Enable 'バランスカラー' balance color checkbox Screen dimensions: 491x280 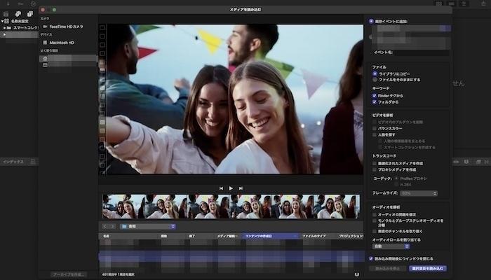coord(374,128)
